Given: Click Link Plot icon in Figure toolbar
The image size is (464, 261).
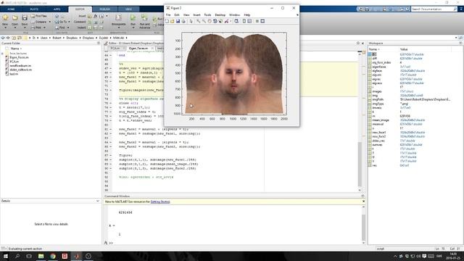Looking at the screenshot, I should [236, 21].
